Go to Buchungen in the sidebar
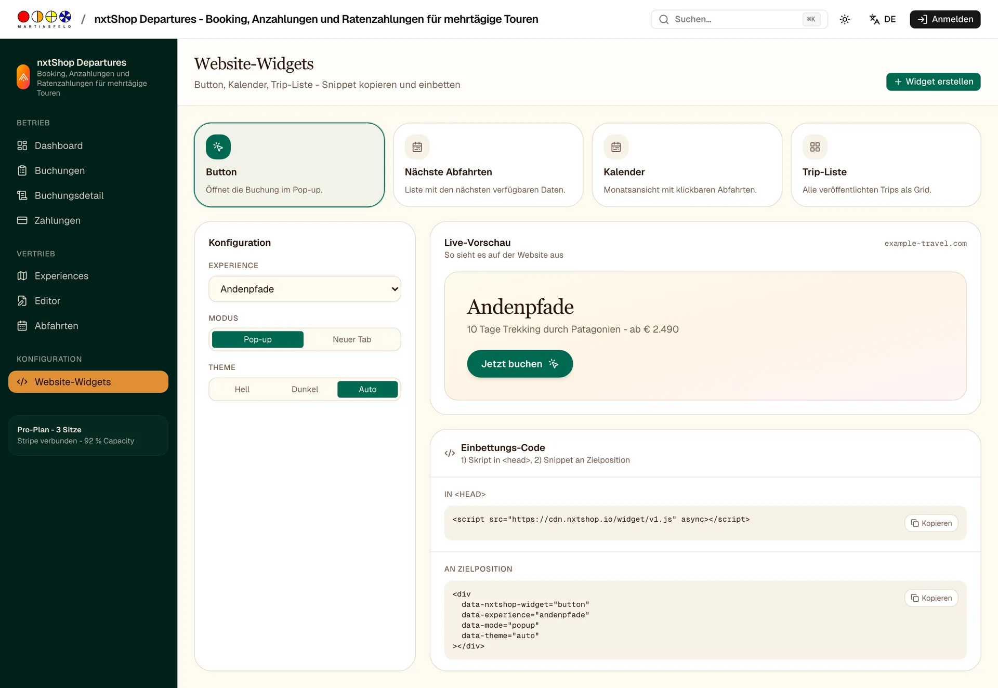 [88, 170]
